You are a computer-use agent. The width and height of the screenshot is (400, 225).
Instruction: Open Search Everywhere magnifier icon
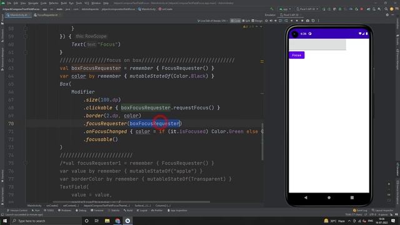[386, 9]
